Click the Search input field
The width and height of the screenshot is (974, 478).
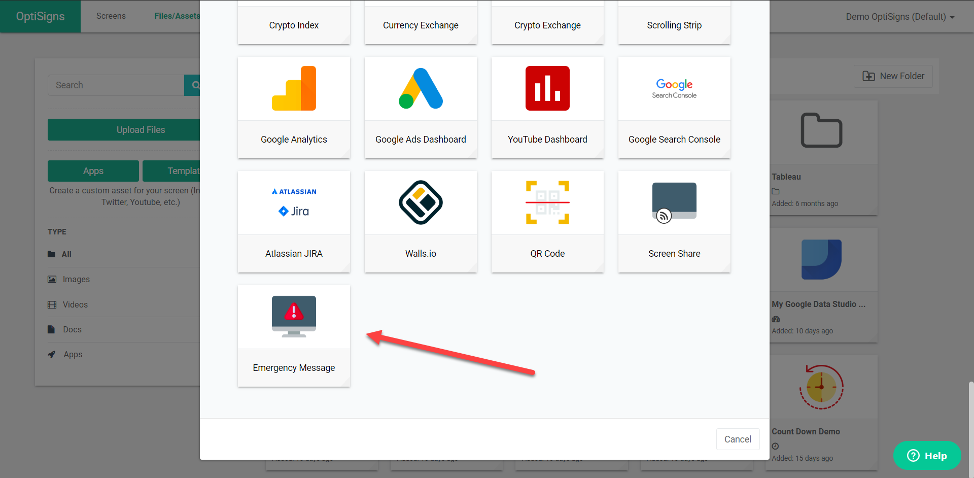coord(116,85)
